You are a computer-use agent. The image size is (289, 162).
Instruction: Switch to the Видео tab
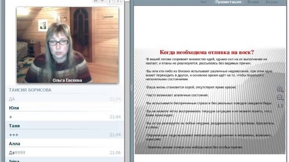click(253, 2)
